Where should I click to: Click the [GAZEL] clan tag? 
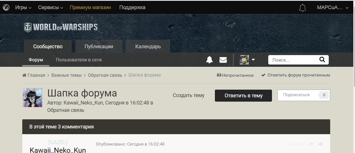[58, 142]
